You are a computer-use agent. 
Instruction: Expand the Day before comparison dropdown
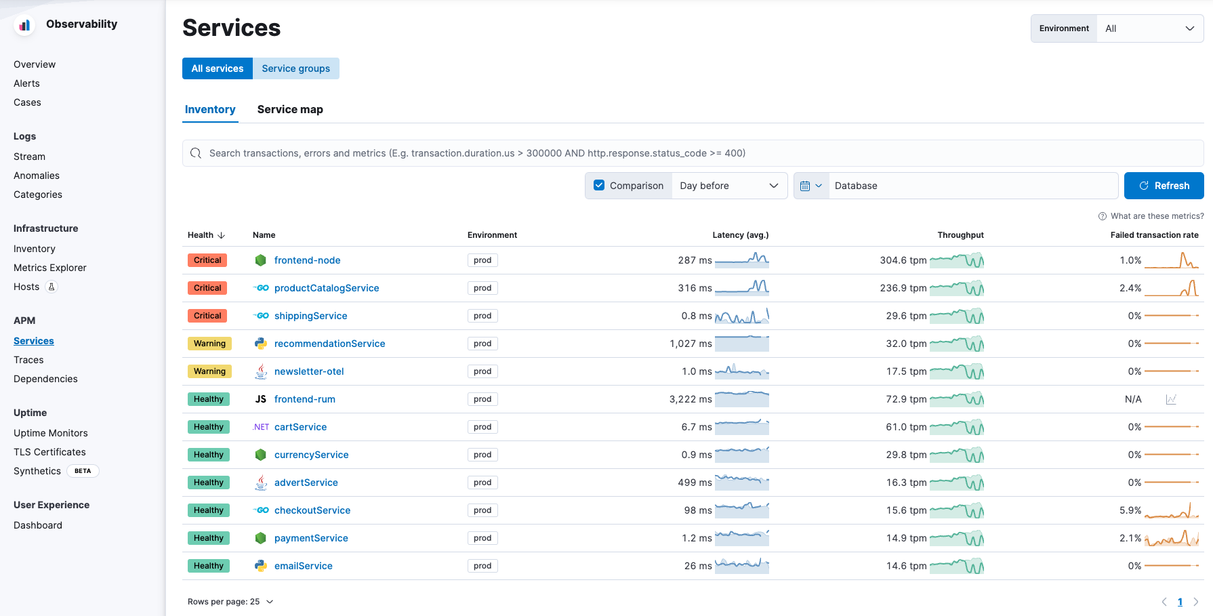728,186
